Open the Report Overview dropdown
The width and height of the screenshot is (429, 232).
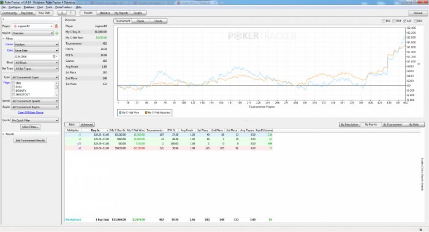pyautogui.click(x=32, y=33)
